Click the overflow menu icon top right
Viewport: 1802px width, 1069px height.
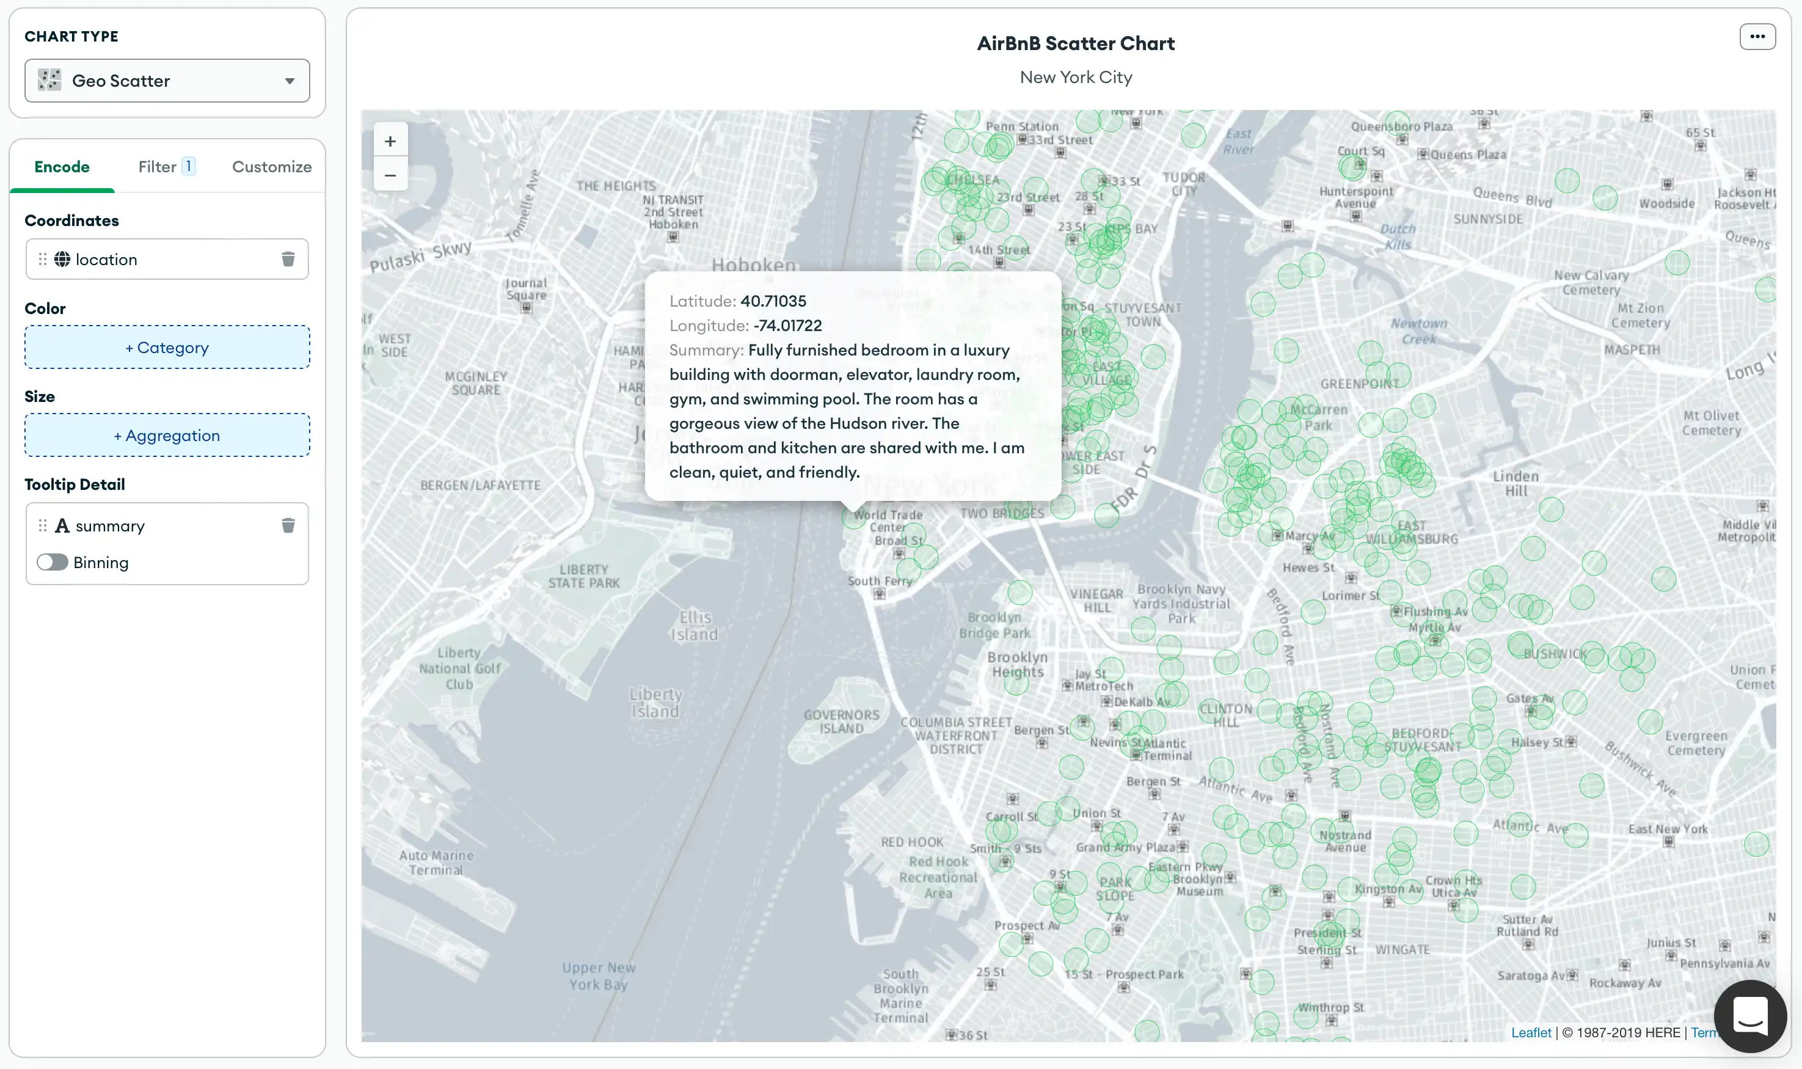(x=1757, y=37)
